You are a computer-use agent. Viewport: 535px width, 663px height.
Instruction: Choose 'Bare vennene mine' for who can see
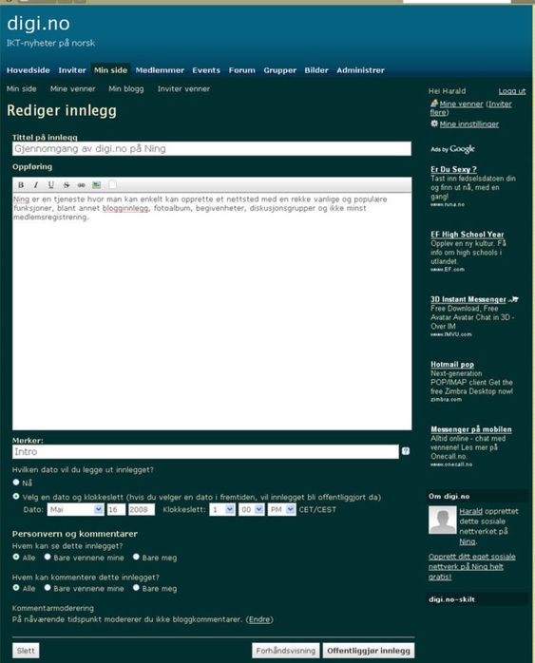point(48,557)
